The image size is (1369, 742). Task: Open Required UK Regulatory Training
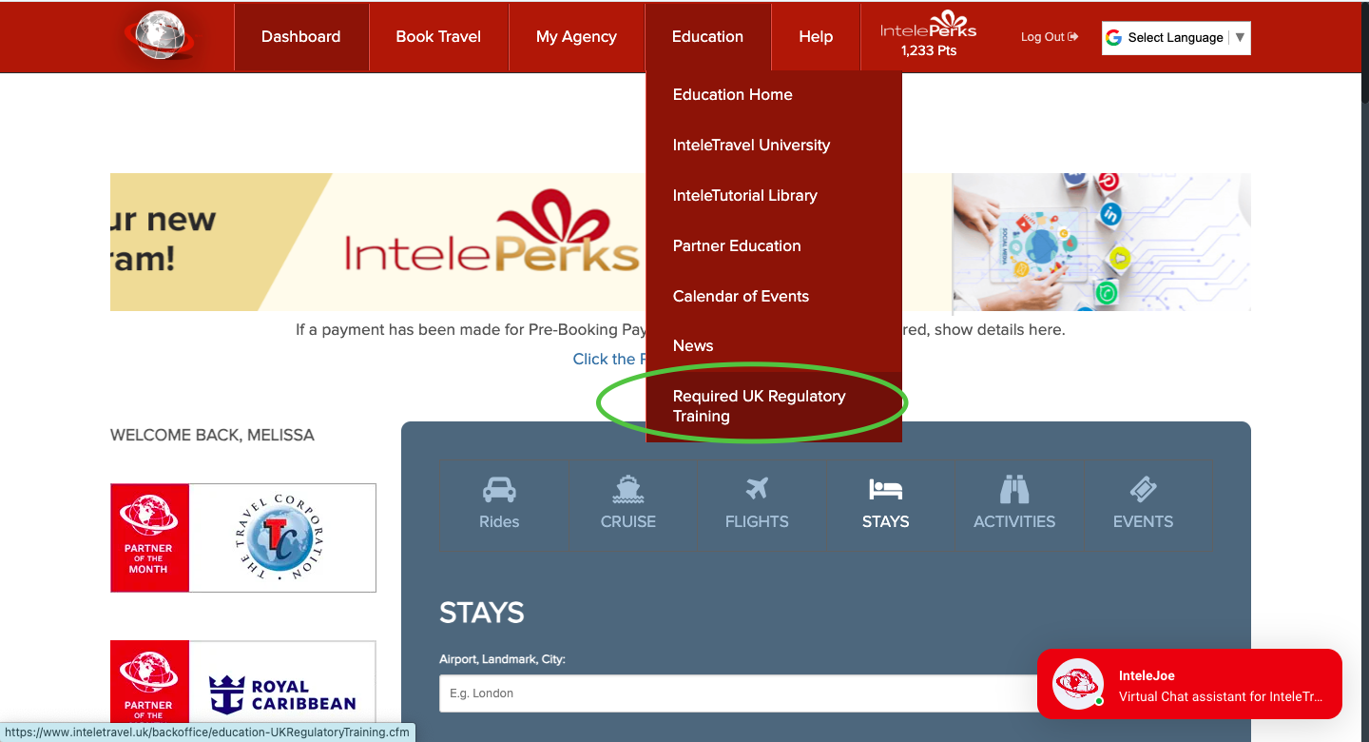tap(773, 406)
